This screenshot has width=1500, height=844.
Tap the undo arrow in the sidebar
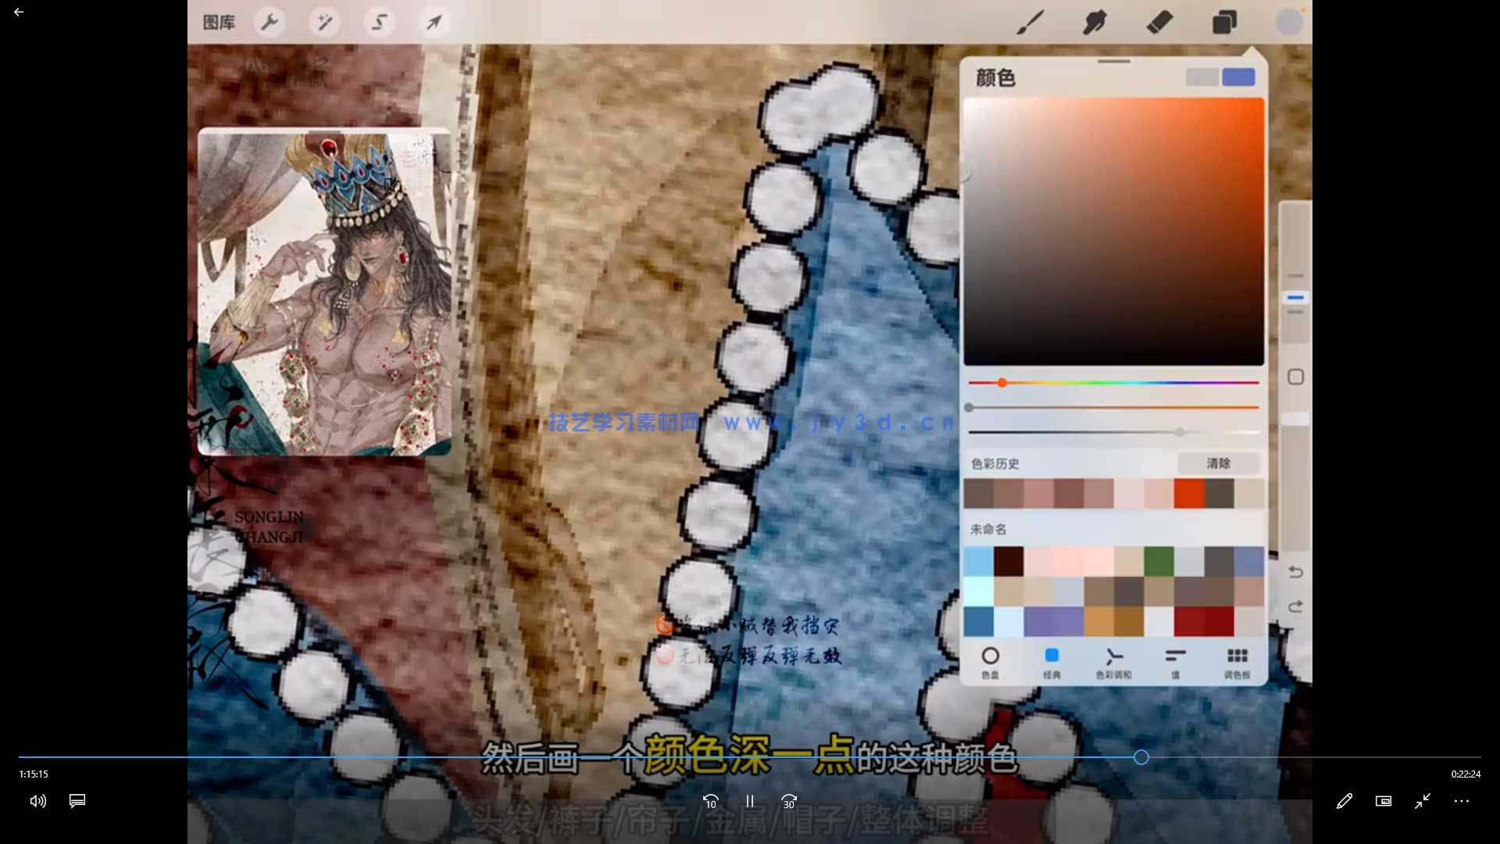point(1295,572)
